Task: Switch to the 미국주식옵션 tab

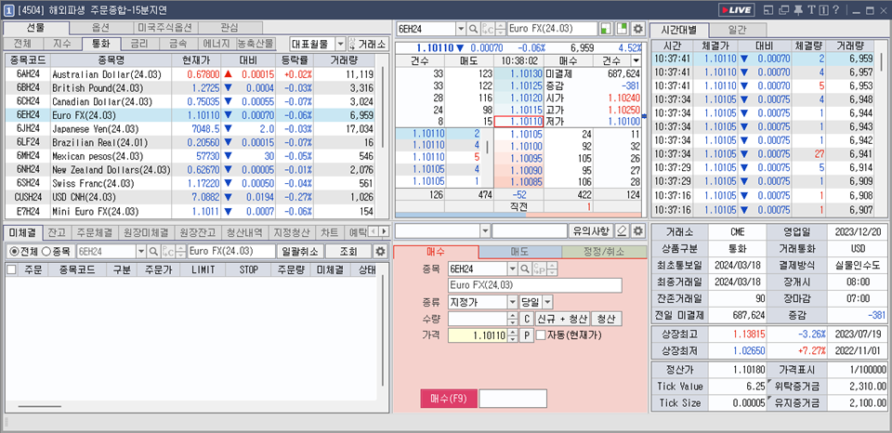Action: coord(166,27)
